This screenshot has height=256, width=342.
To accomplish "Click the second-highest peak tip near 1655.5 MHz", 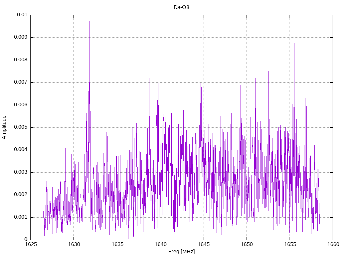I will (295, 43).
